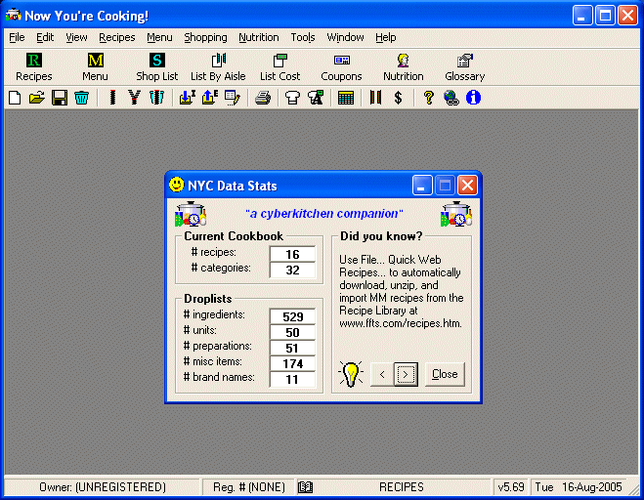The image size is (644, 500).
Task: Click the dollar sign toolbar icon
Action: click(x=398, y=98)
